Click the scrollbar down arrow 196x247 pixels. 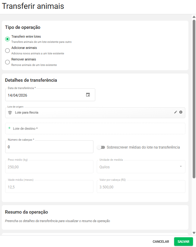point(194,233)
